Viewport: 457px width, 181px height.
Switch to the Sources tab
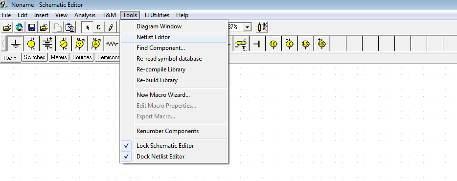click(x=82, y=57)
